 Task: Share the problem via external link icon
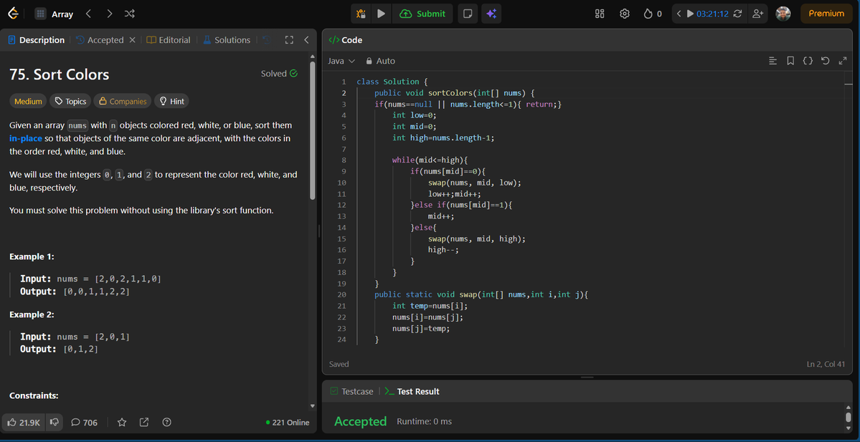[x=144, y=422]
